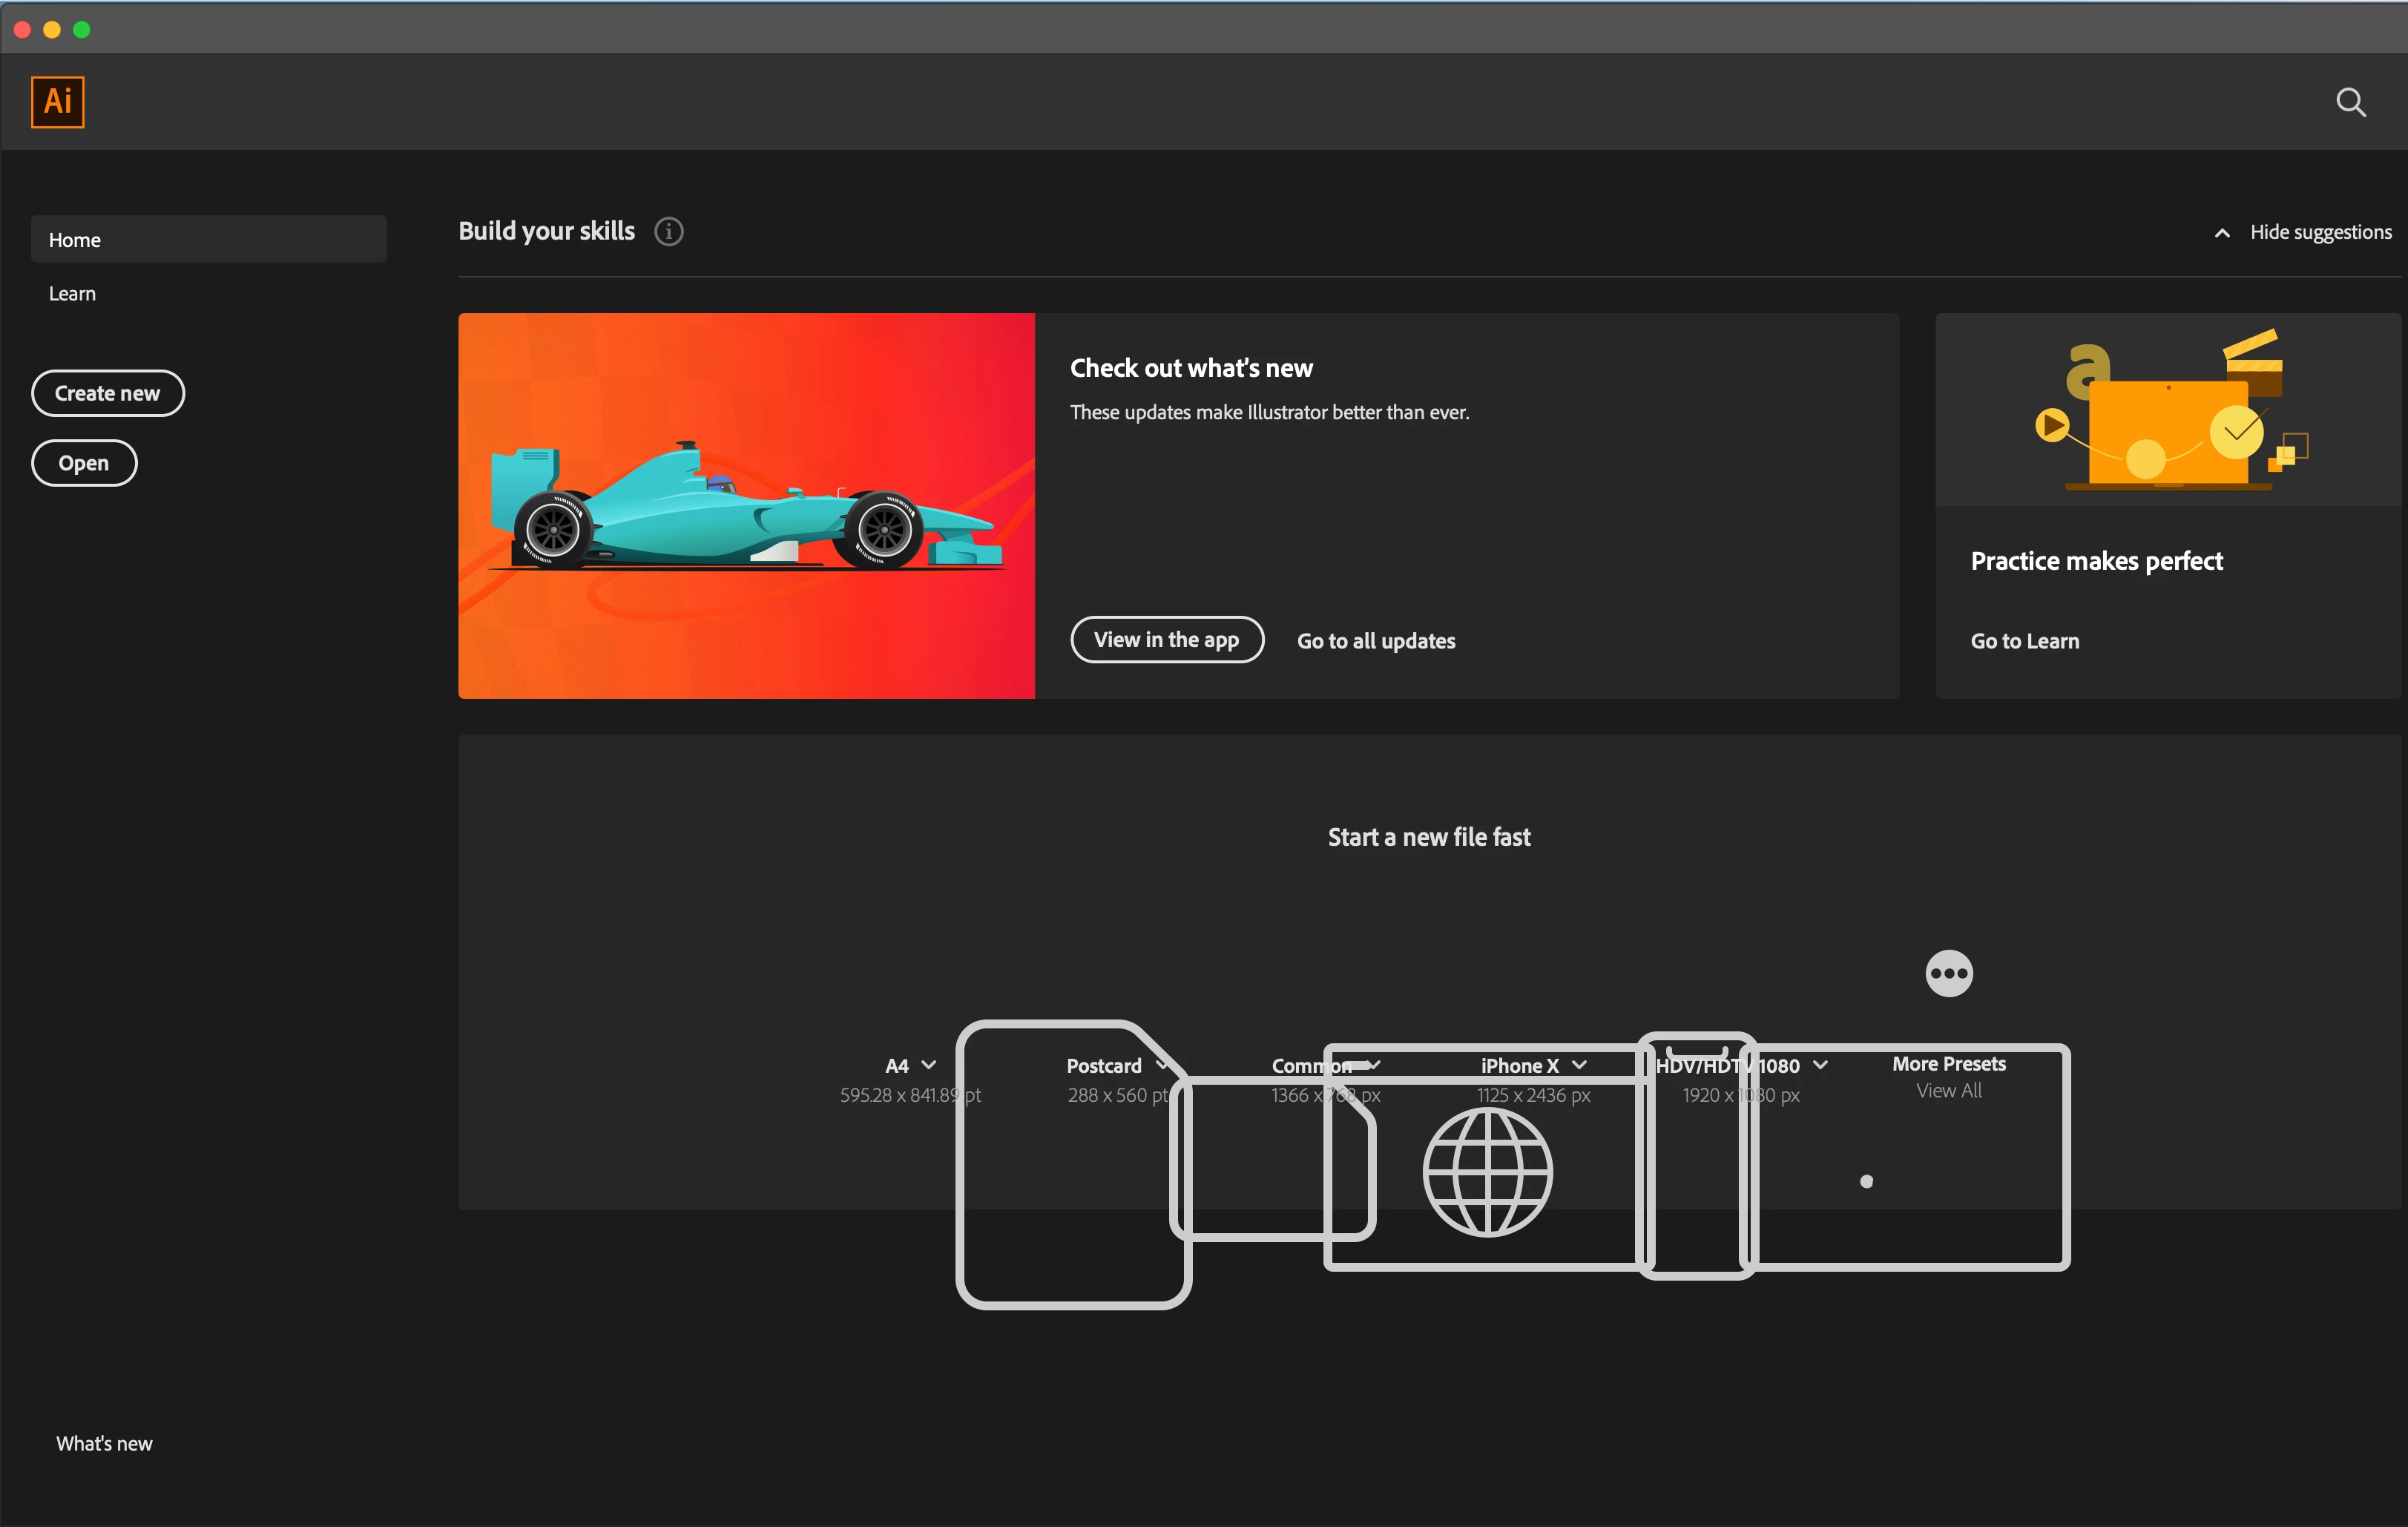The image size is (2408, 1527).
Task: Click the Illustrator Ai logo icon
Action: point(58,102)
